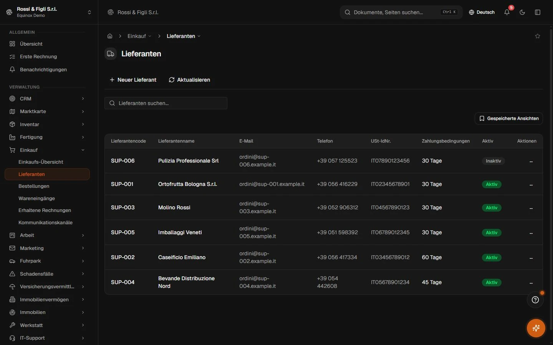Expand the Fertigung section
553x345 pixels.
tap(47, 137)
